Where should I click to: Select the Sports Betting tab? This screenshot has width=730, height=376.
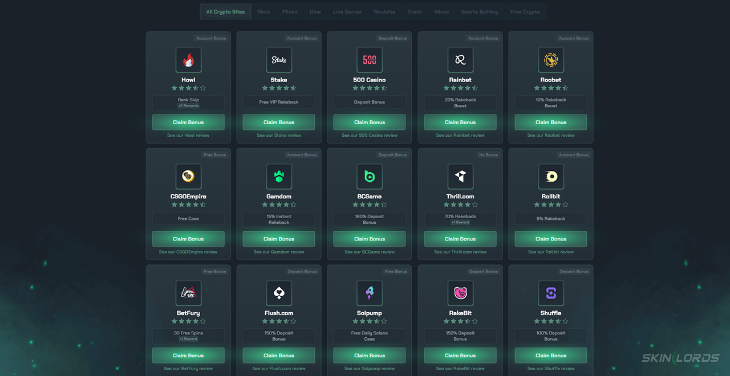[x=480, y=11]
